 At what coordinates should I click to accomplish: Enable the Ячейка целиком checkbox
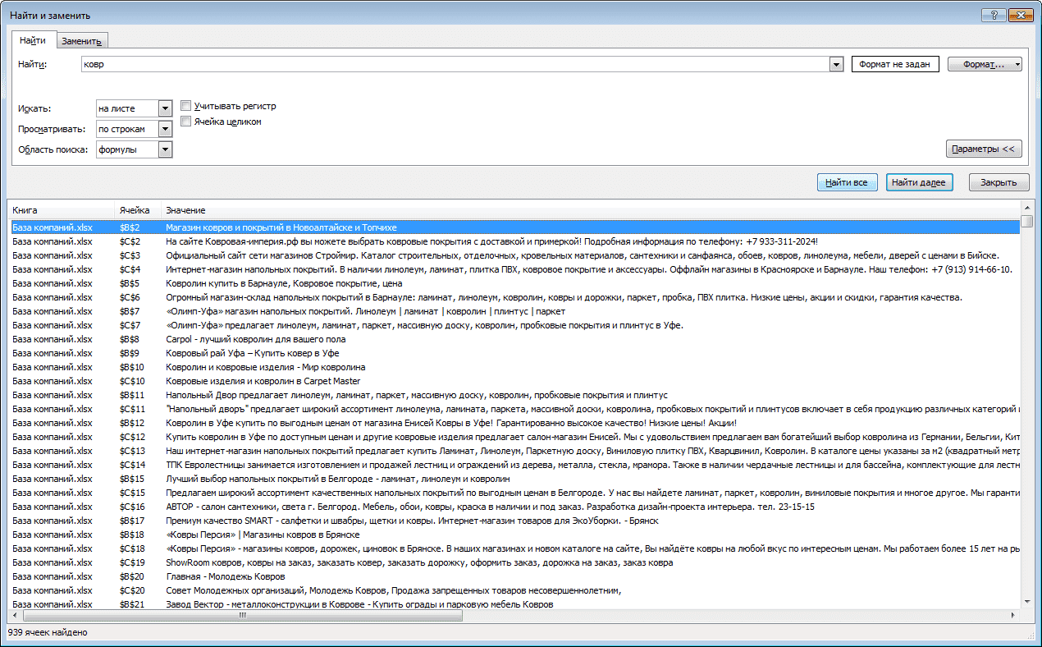click(x=186, y=122)
